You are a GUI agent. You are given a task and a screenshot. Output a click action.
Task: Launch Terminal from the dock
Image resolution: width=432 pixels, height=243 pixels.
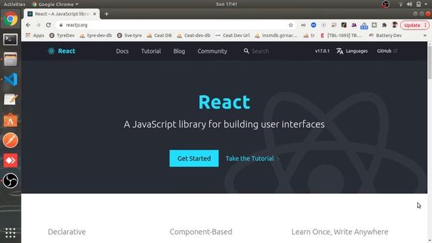coord(11,39)
